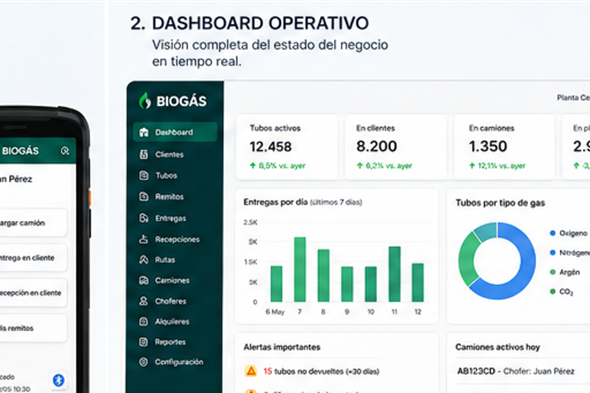Screen dimensions: 590x393
Task: Click the Alquileres label in sidebar
Action: coord(172,322)
